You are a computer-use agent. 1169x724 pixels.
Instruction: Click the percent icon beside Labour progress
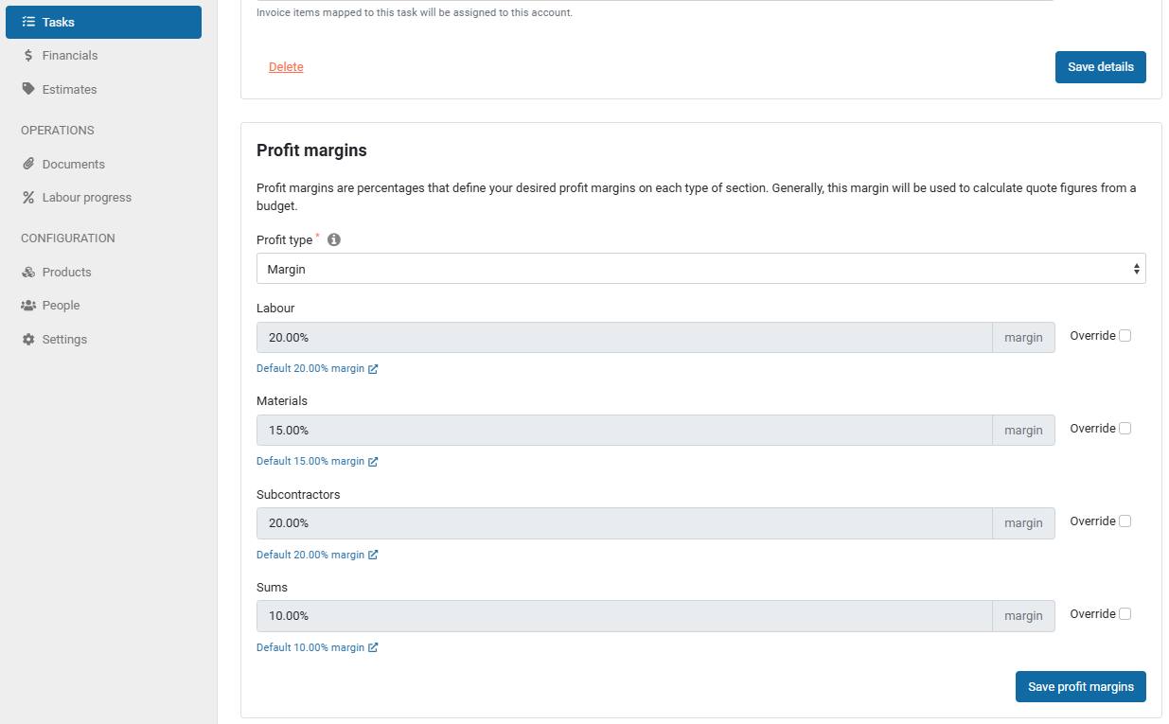(28, 198)
